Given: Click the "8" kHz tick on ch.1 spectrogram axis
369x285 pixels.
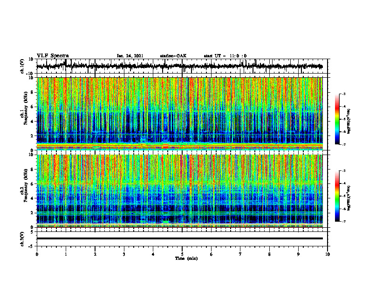Looking at the screenshot, I should click(33, 92).
